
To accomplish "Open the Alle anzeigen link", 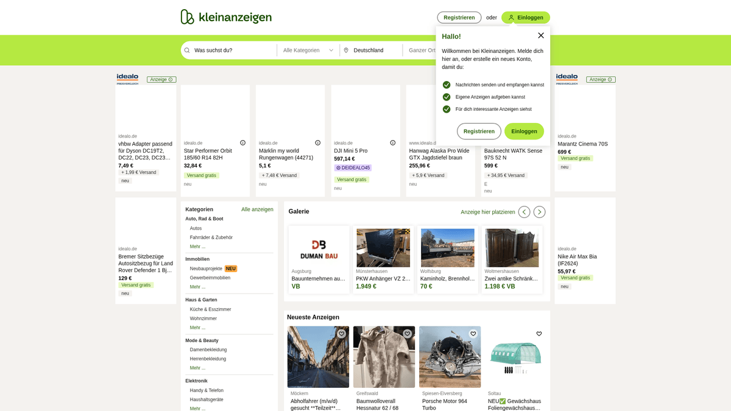I will 257,209.
